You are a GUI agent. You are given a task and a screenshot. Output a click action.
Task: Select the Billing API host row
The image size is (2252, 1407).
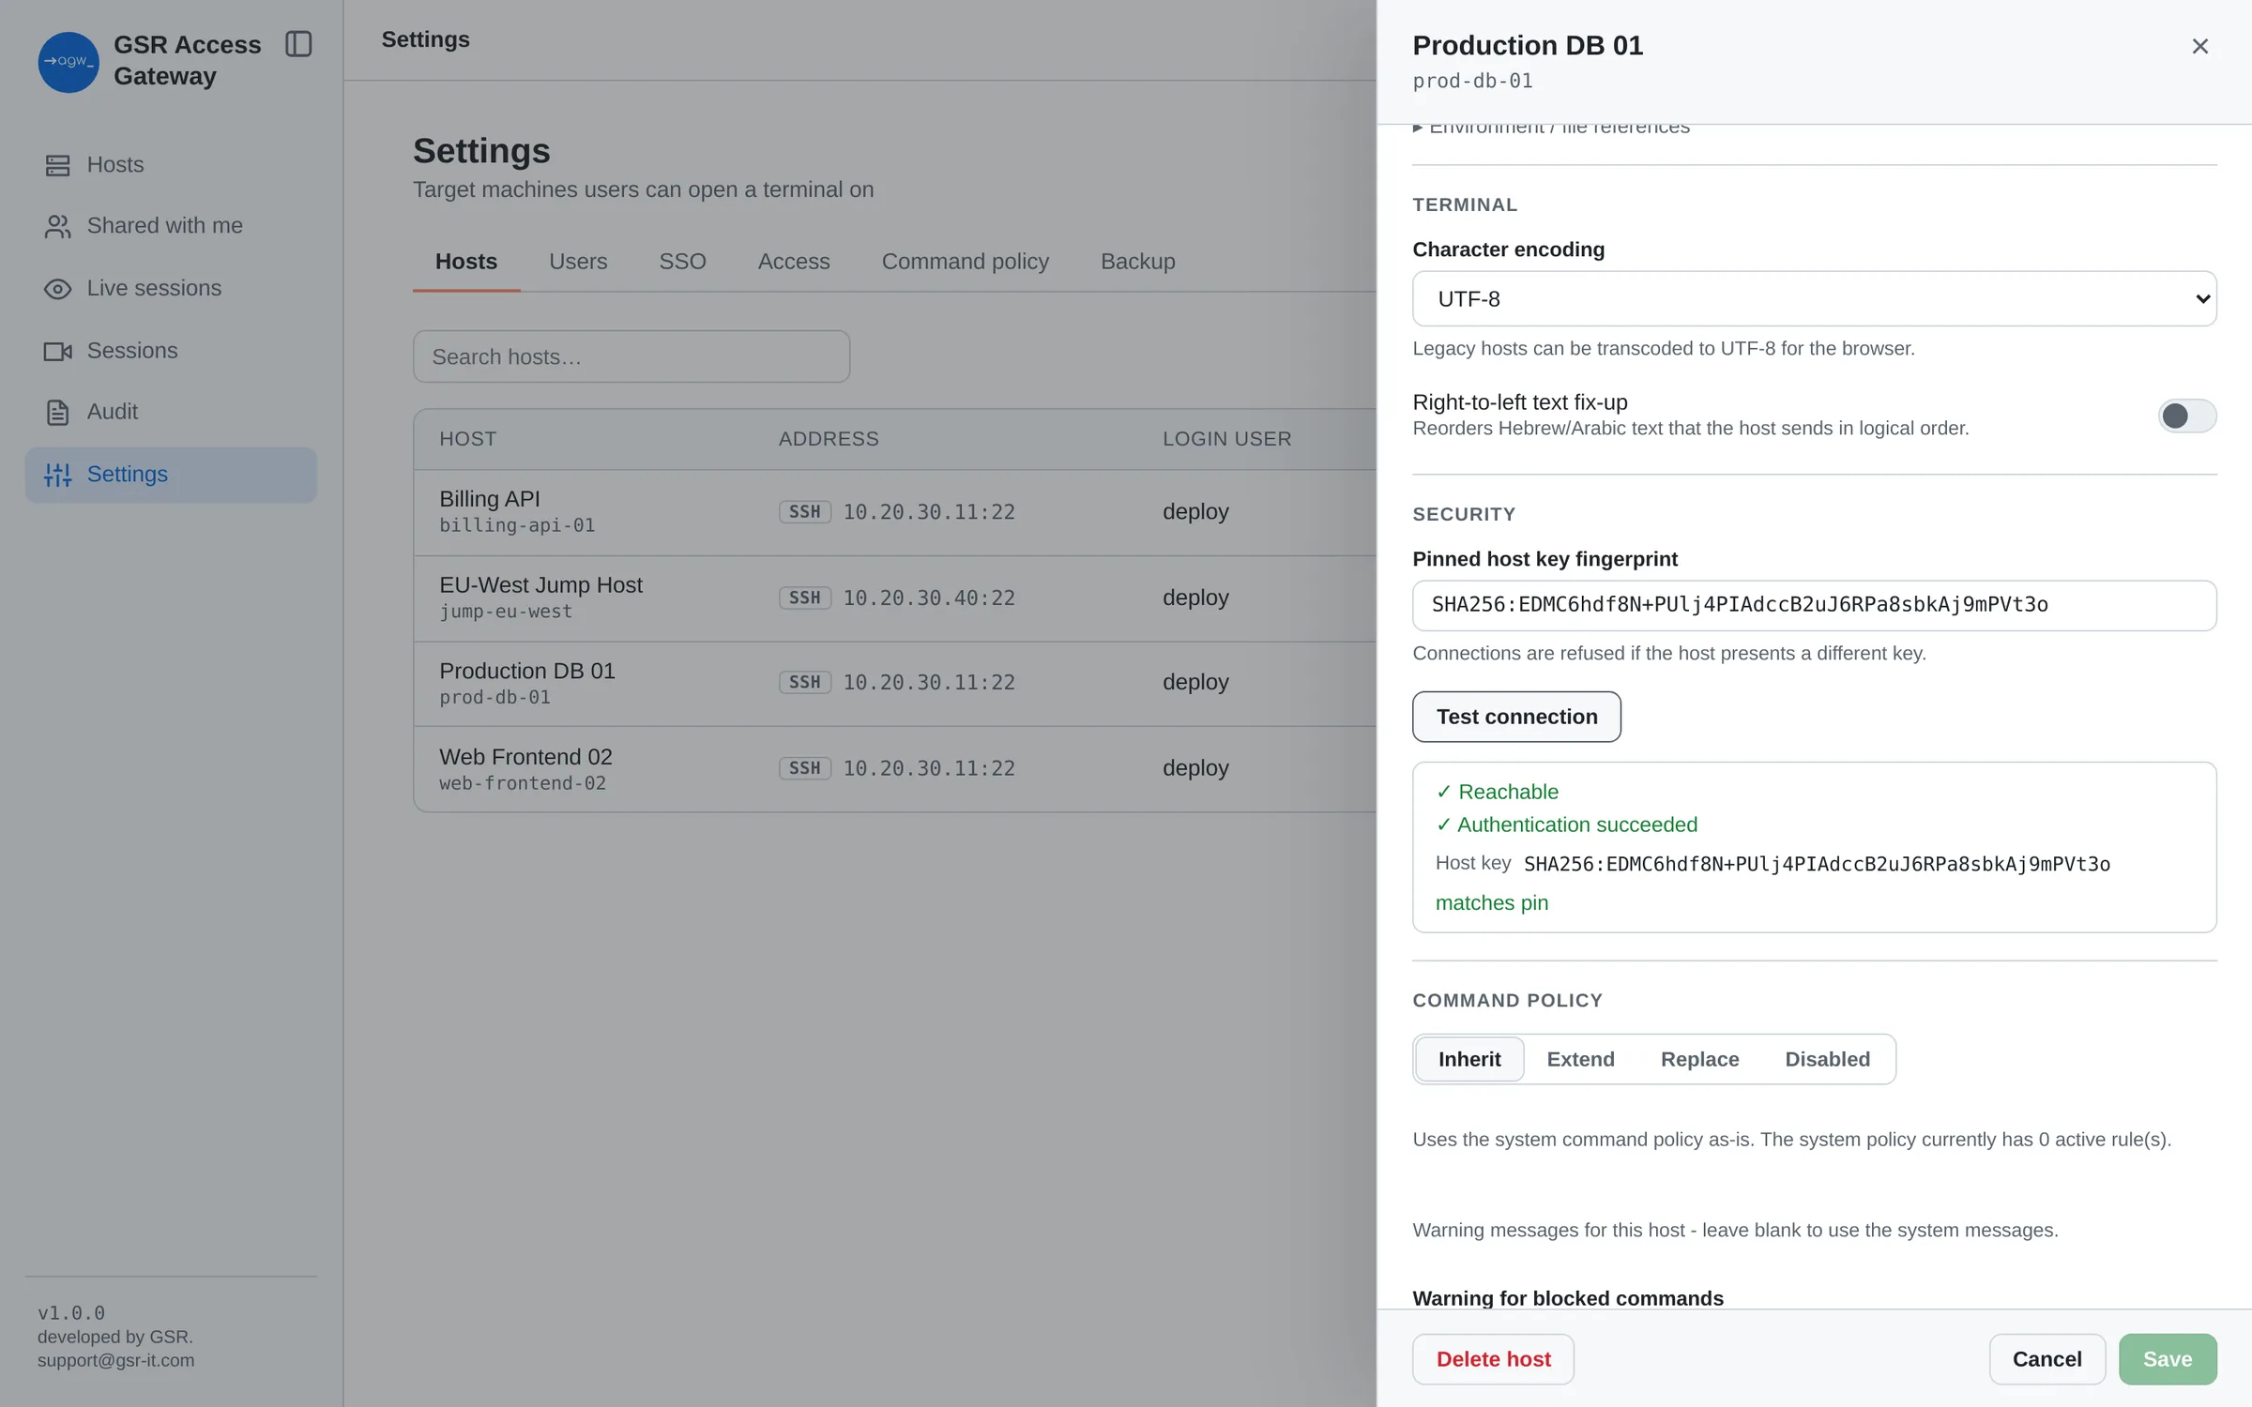pyautogui.click(x=894, y=512)
